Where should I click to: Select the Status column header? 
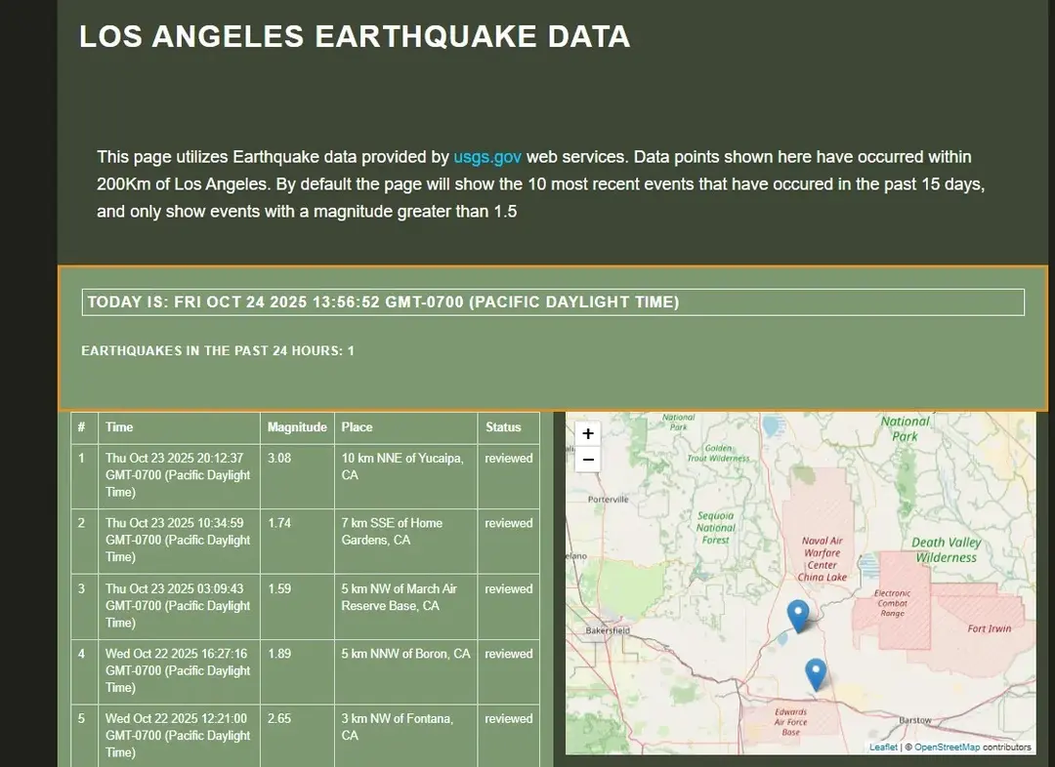502,426
